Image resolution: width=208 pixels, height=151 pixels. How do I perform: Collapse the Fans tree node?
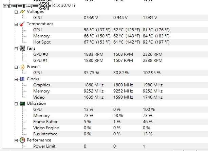coord(16,49)
